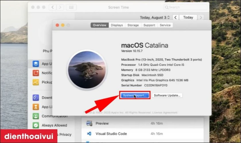Open the Support tab

click(149, 25)
